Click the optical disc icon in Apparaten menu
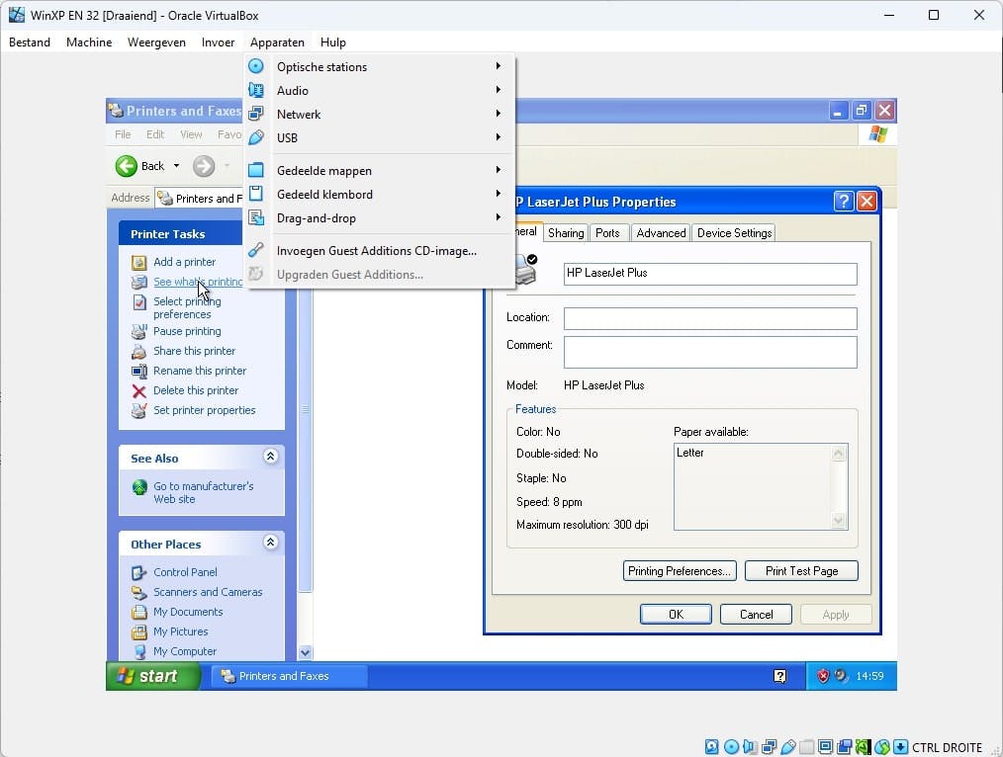 pyautogui.click(x=256, y=66)
